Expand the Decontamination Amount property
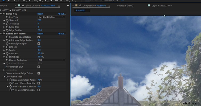This screenshot has height=106, width=201. point(7,80)
